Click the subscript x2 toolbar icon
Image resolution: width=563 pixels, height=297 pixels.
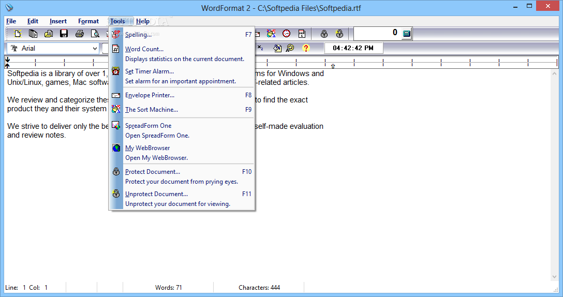260,48
